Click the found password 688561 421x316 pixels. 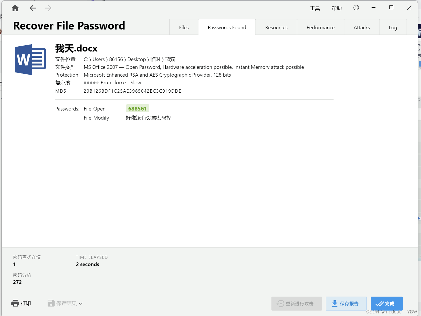[x=137, y=108]
